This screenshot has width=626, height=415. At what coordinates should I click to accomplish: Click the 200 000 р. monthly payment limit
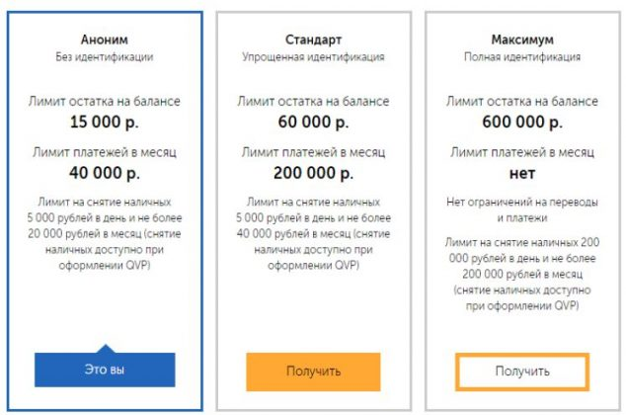click(x=314, y=175)
